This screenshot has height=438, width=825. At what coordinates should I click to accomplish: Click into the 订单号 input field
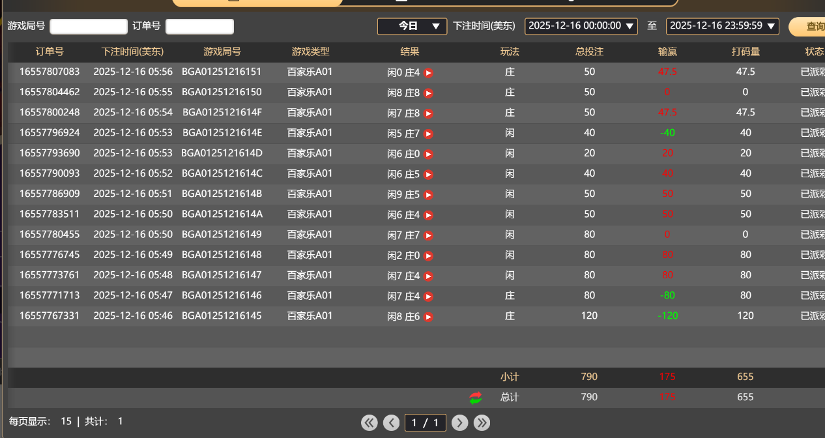tap(199, 26)
